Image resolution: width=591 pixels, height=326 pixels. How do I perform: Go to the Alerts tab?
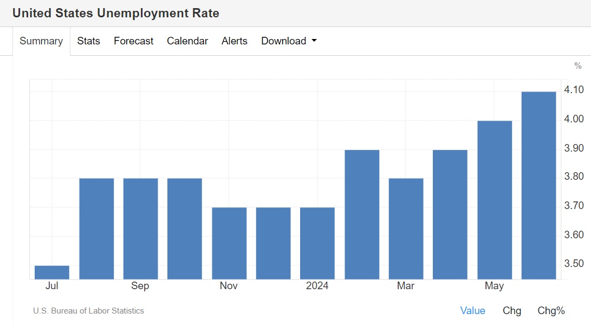tap(235, 41)
